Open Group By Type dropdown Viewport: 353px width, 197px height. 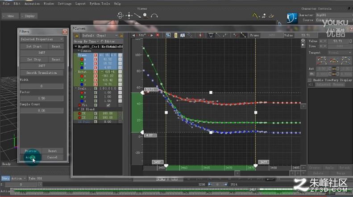click(x=86, y=41)
